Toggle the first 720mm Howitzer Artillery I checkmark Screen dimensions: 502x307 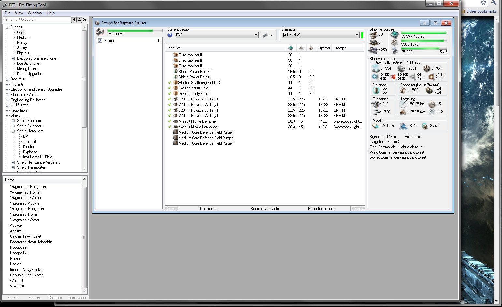tap(169, 99)
